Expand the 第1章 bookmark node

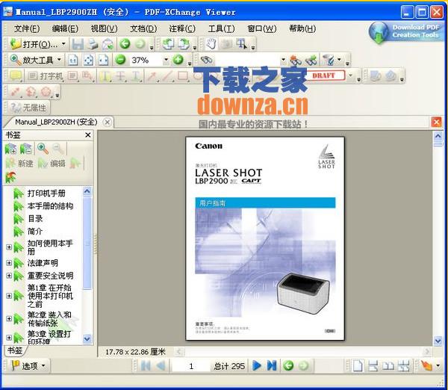pos(9,296)
